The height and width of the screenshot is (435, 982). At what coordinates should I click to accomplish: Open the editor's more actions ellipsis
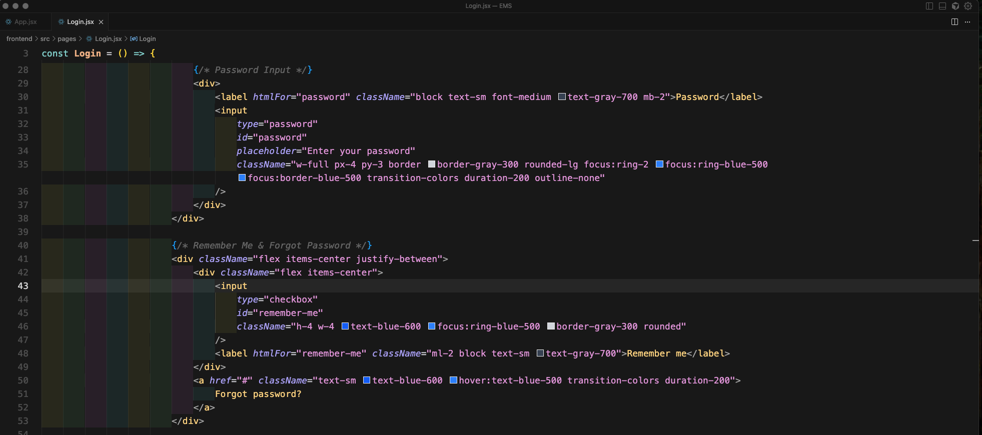pyautogui.click(x=967, y=22)
